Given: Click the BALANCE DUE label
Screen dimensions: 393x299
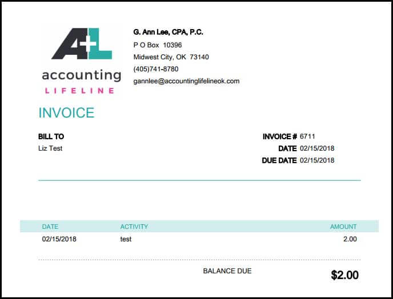Looking at the screenshot, I should pyautogui.click(x=227, y=271).
